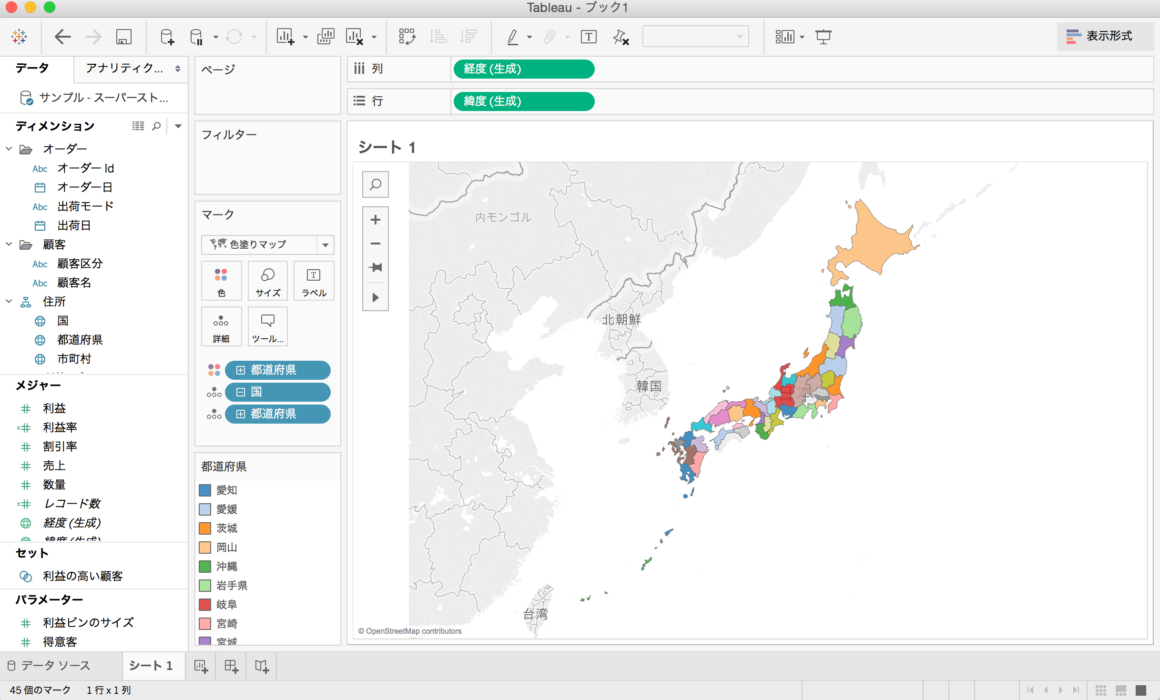
Task: Click the new story tab icon
Action: click(262, 666)
